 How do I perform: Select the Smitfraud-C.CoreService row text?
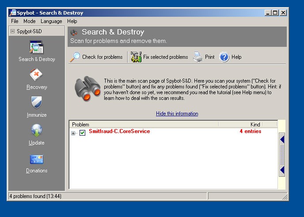pyautogui.click(x=119, y=131)
